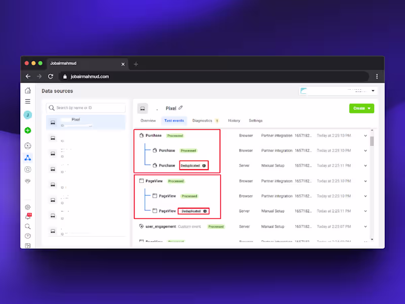Click the Today at 2:25:07 PM timestamp

[x=334, y=226]
